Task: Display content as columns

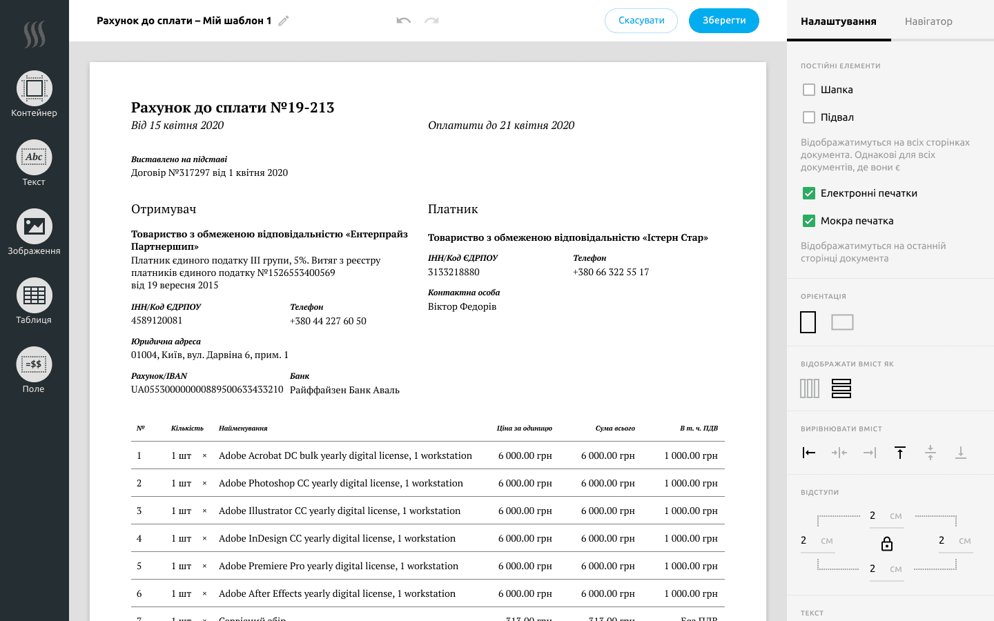Action: pyautogui.click(x=810, y=388)
